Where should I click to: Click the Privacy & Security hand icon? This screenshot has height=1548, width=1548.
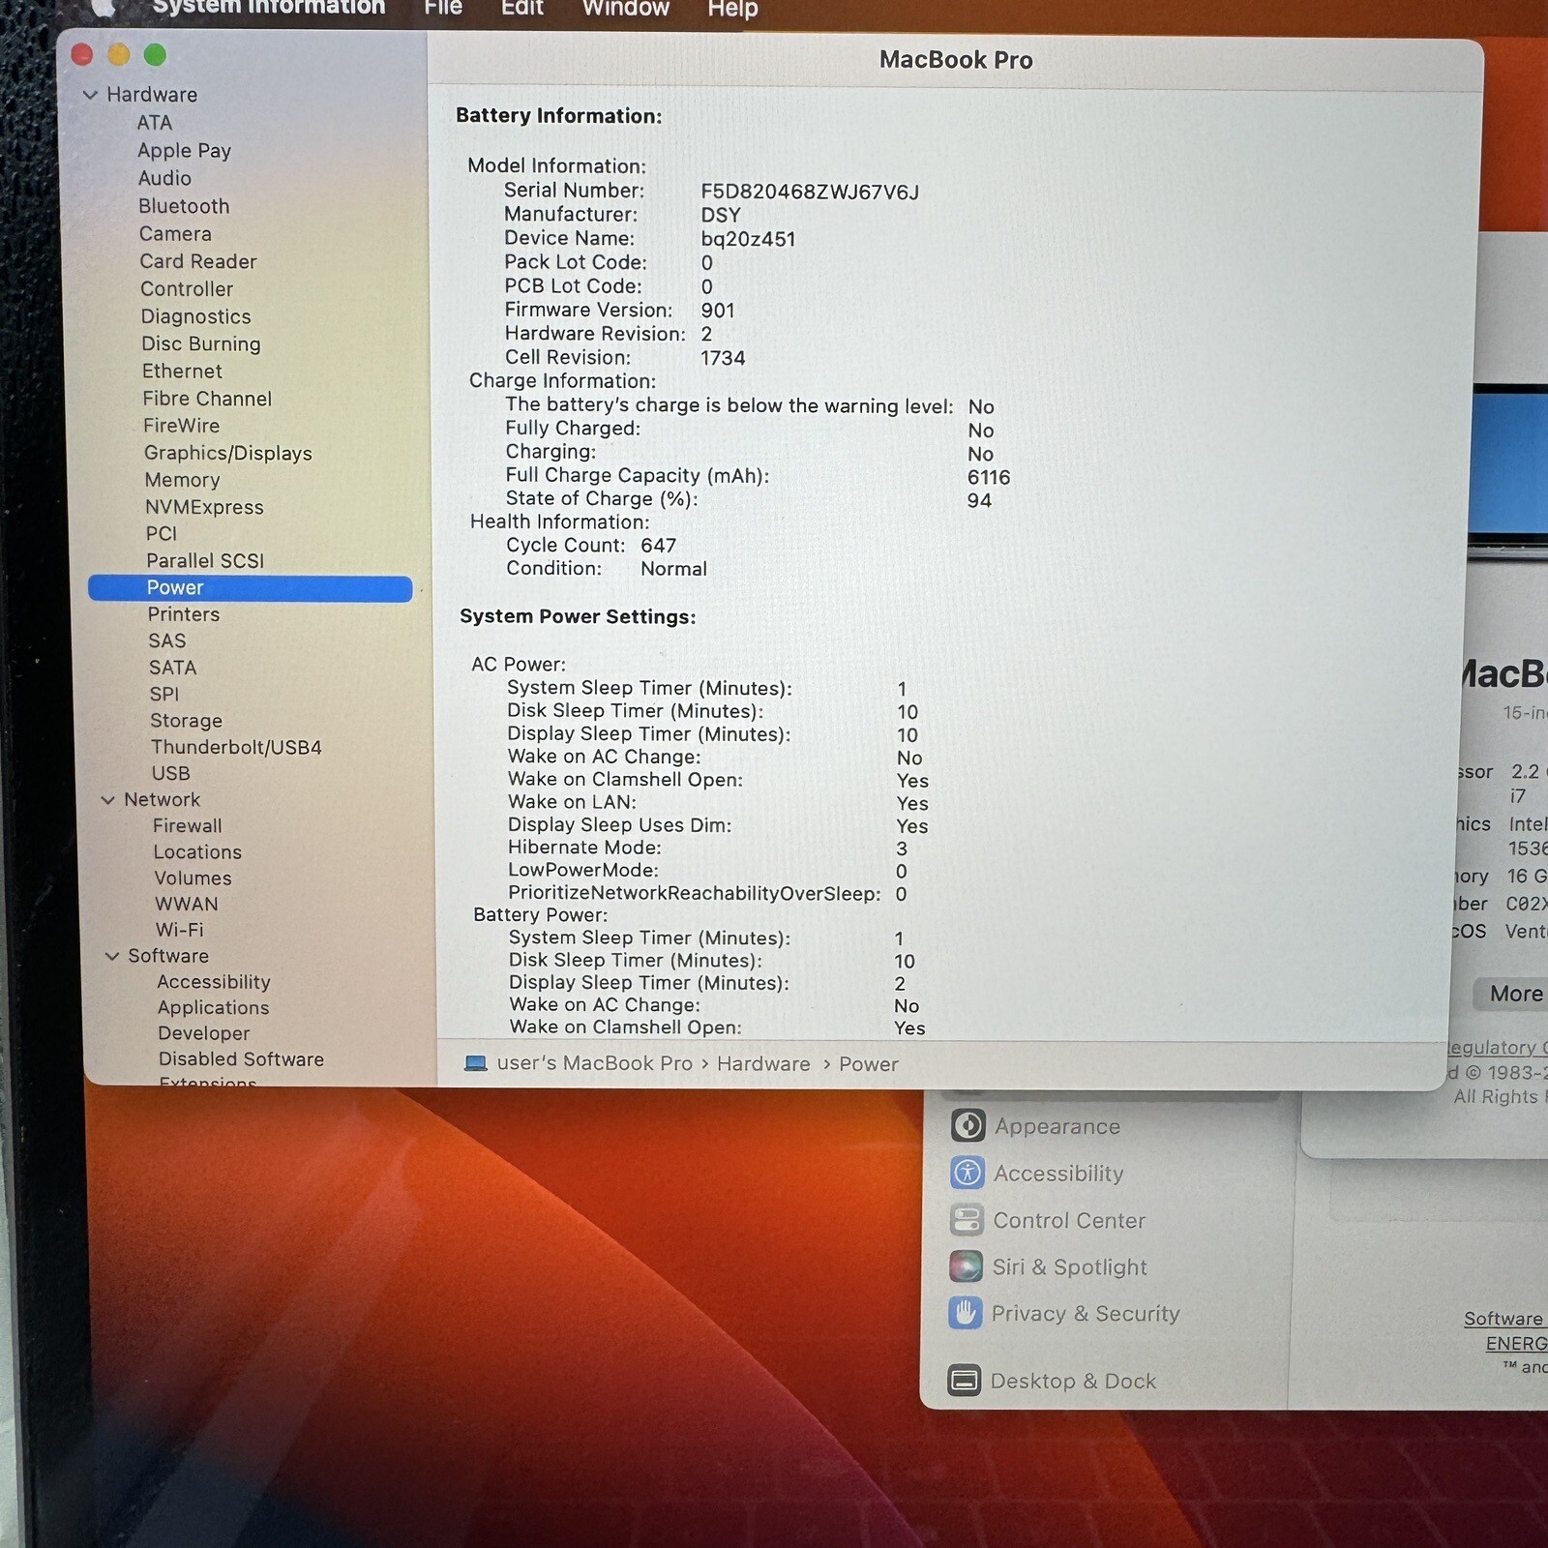[965, 1313]
